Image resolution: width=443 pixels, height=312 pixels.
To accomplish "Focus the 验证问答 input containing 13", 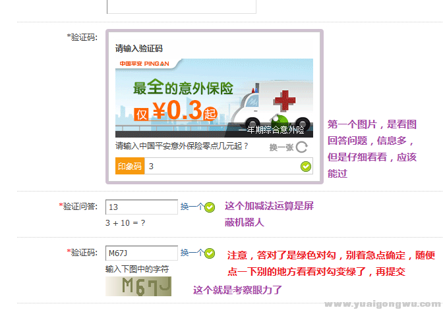I will point(142,207).
